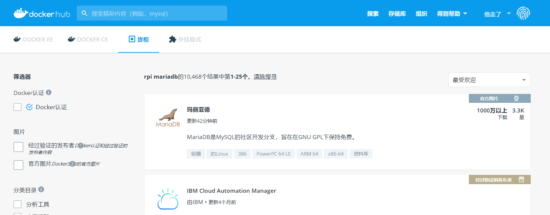Click the MariaDB seal logo

click(168, 118)
